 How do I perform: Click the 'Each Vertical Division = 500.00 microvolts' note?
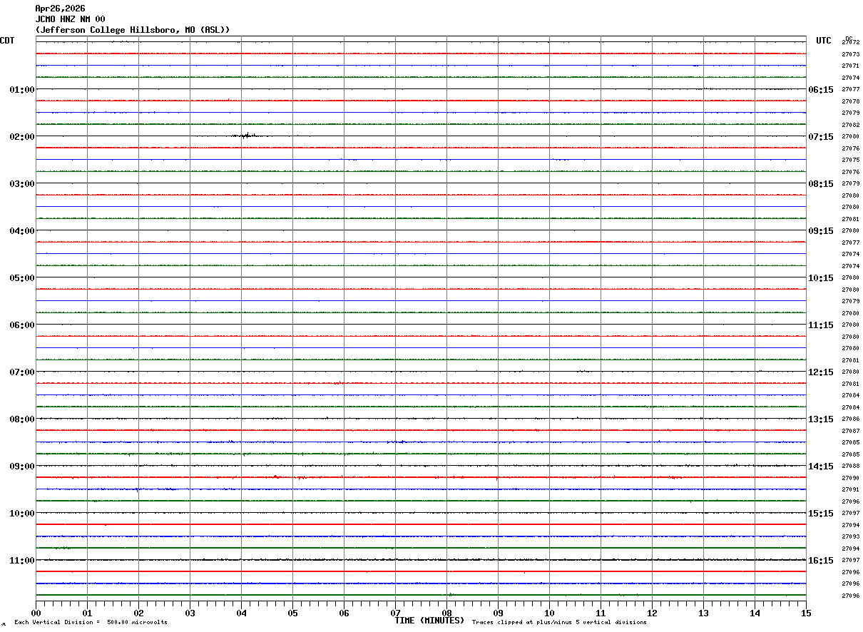tap(91, 623)
